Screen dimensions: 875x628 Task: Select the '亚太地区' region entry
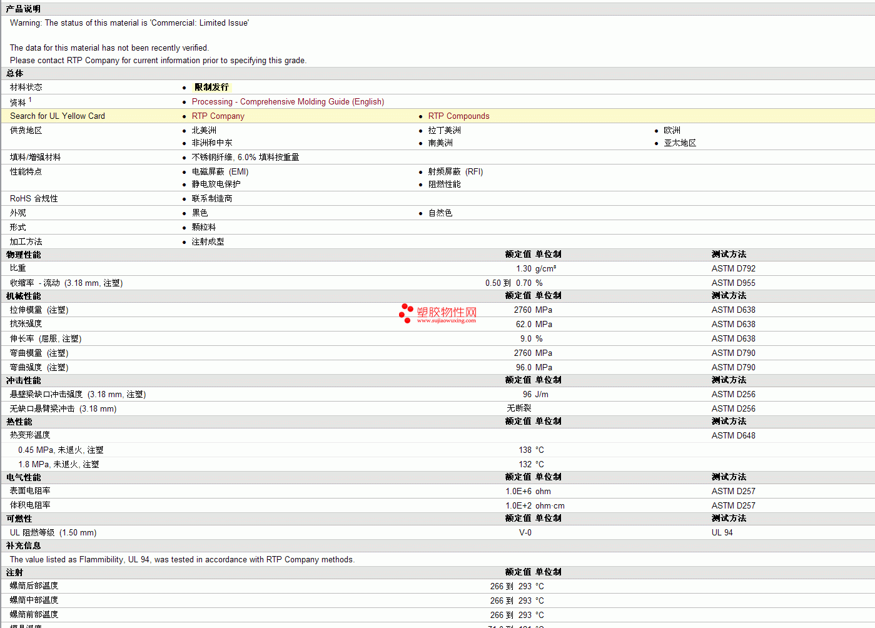(x=680, y=143)
